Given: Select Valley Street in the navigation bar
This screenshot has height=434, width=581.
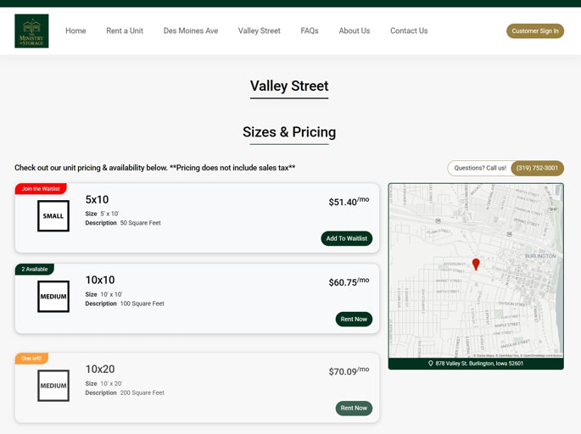Looking at the screenshot, I should (x=259, y=31).
